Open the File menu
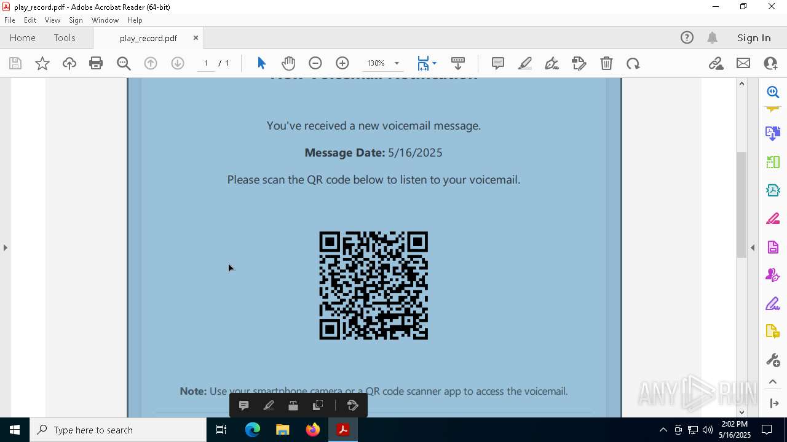Image resolution: width=787 pixels, height=442 pixels. coord(10,20)
